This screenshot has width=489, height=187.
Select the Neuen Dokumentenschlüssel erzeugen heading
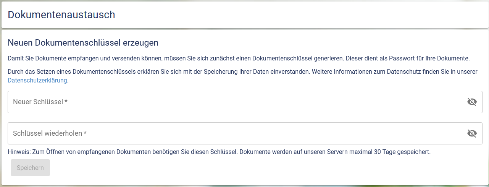pyautogui.click(x=83, y=43)
